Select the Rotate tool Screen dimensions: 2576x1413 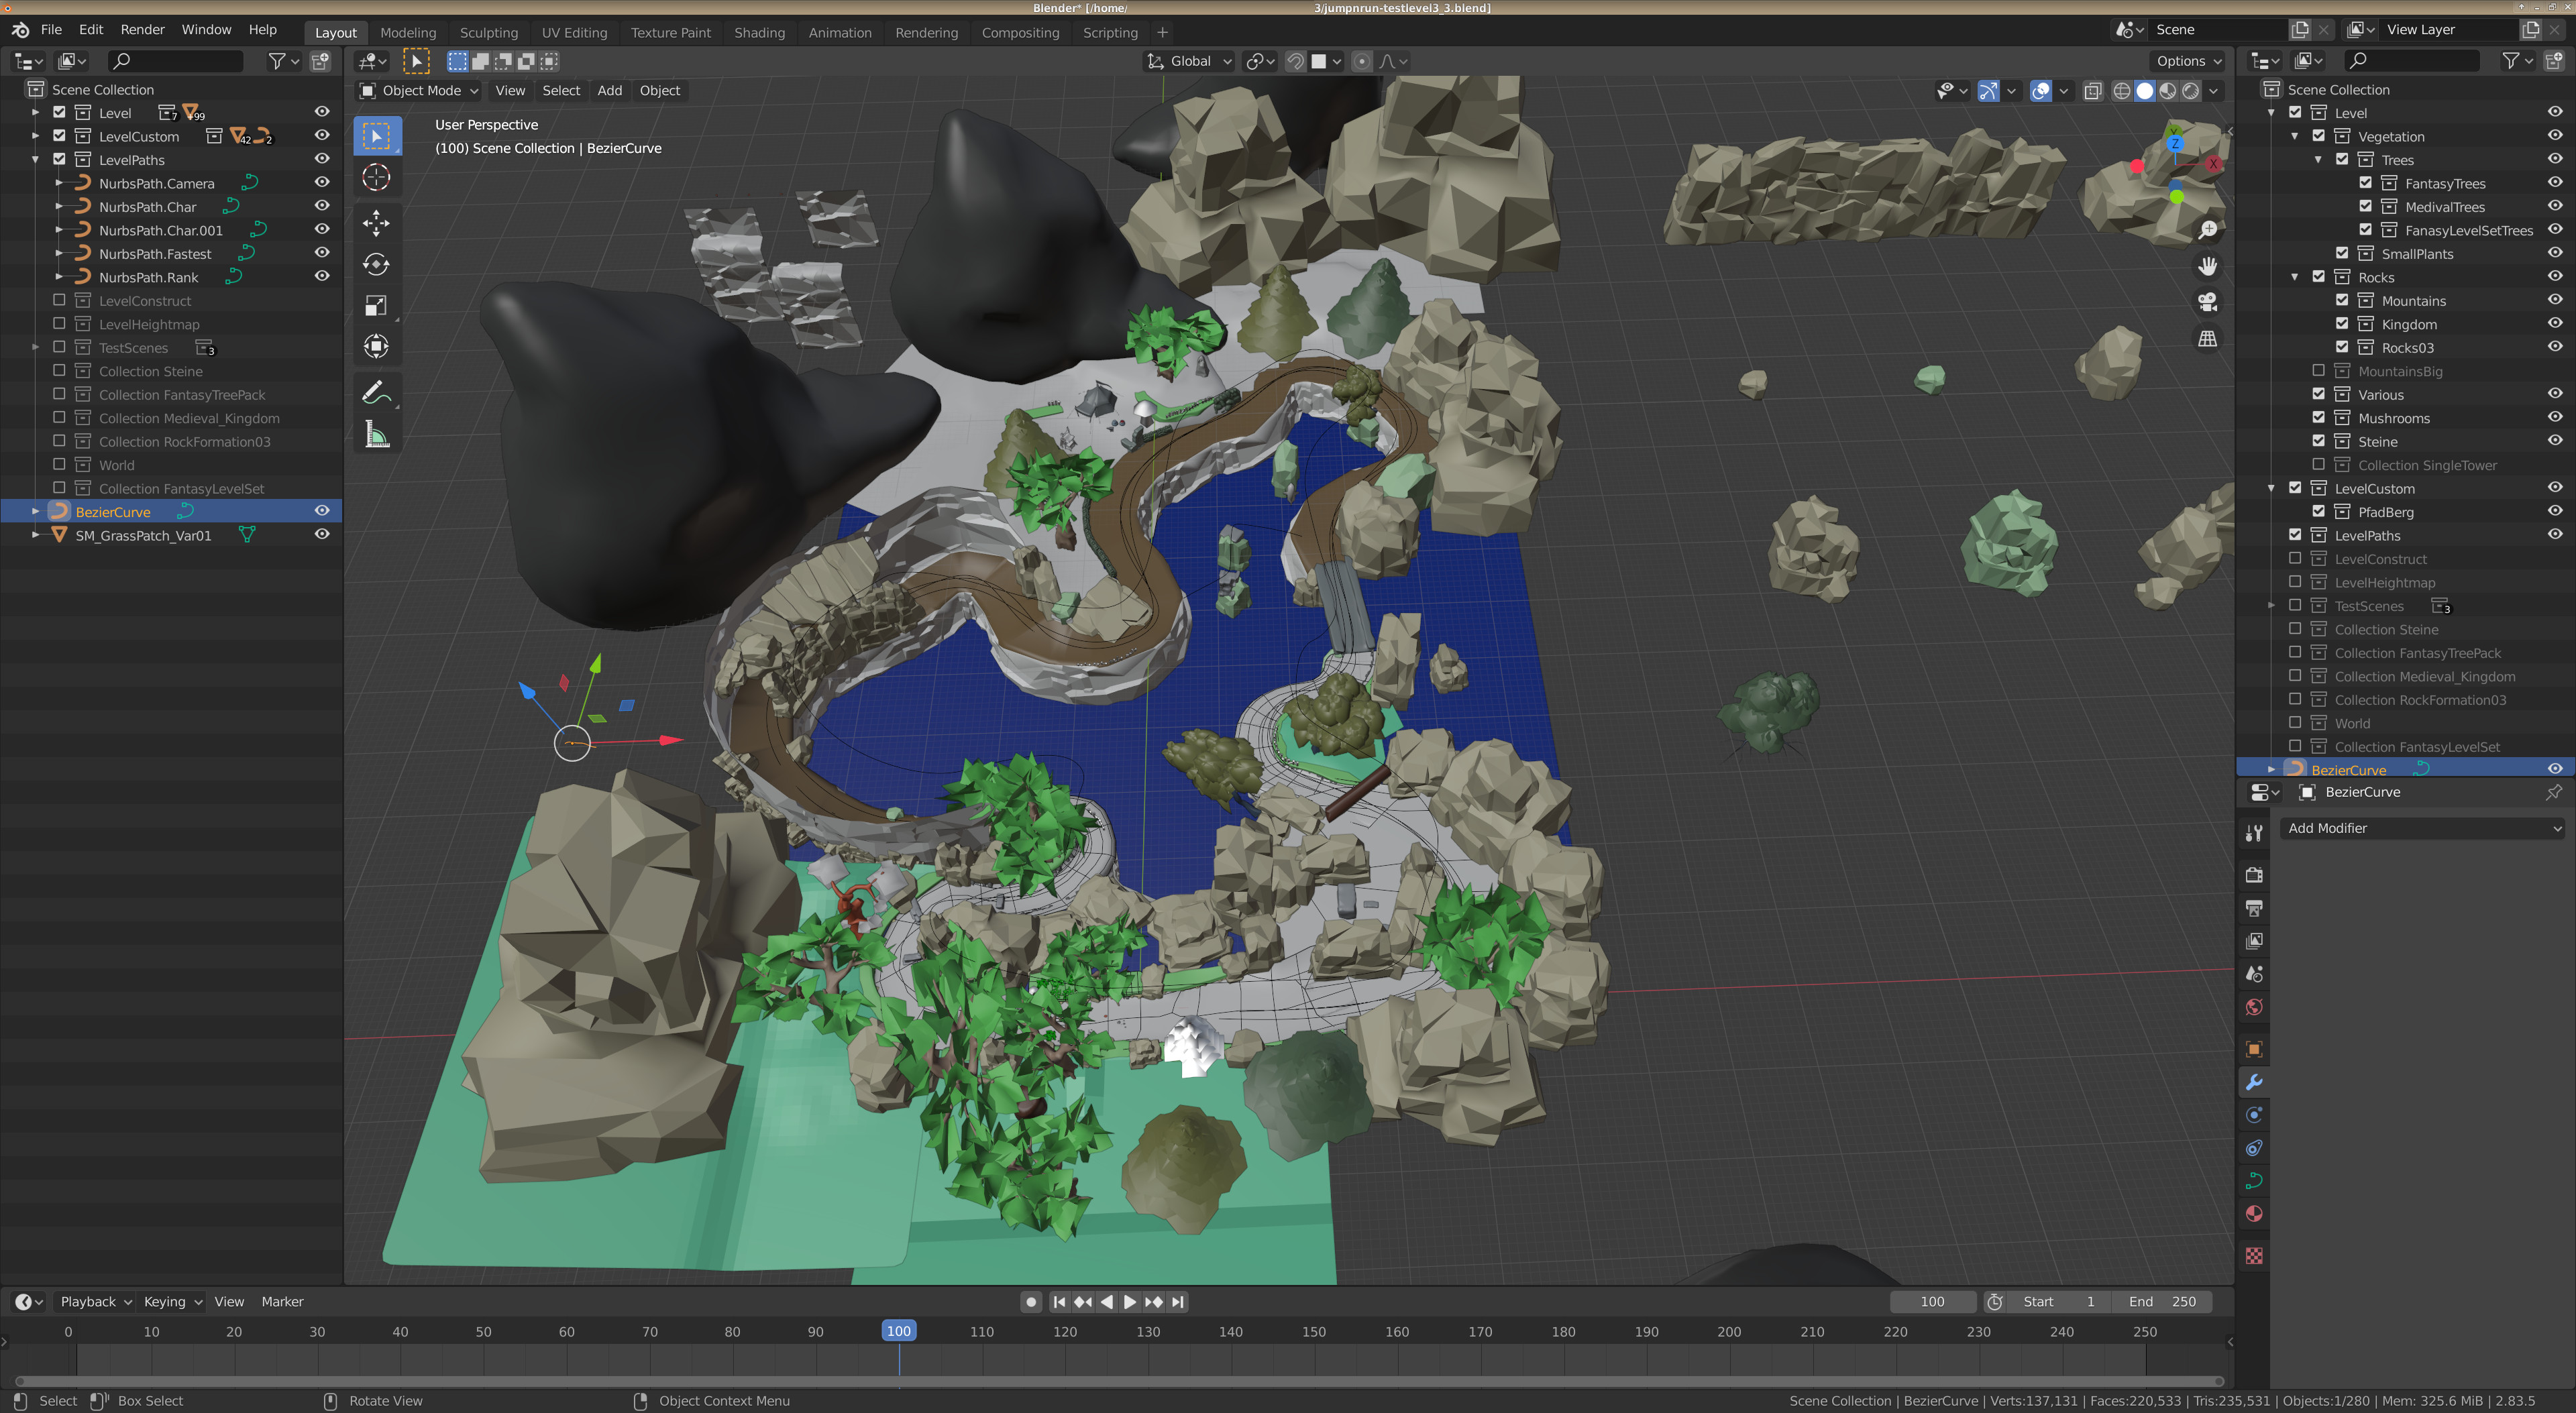376,264
